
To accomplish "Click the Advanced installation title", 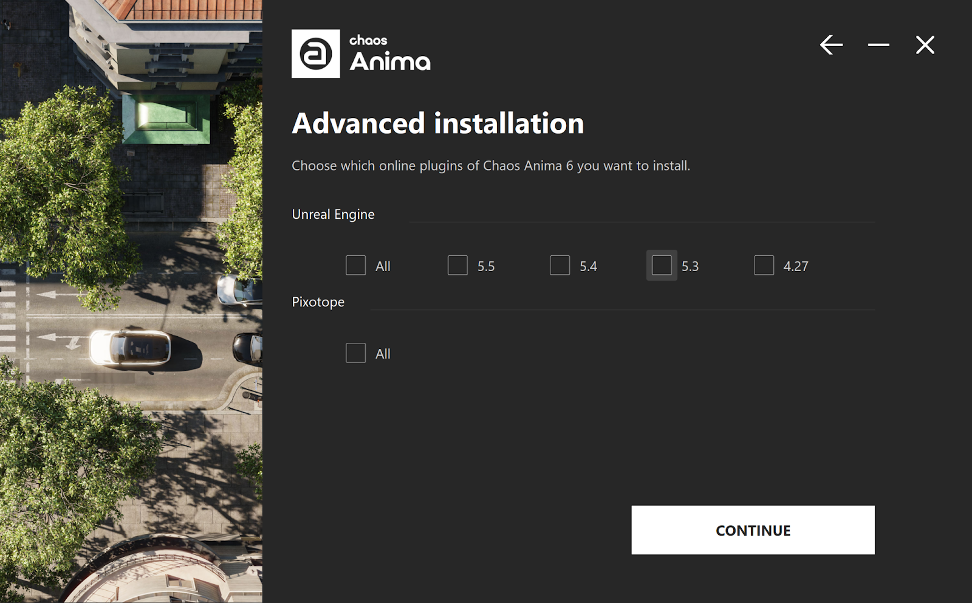I will click(437, 123).
